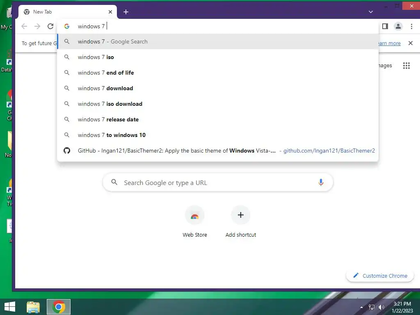Choose the 'windows 7 end of life' suggestion

coord(218,73)
